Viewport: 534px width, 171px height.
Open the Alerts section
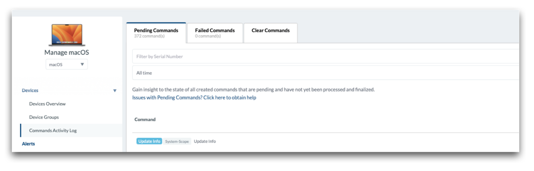(x=28, y=144)
